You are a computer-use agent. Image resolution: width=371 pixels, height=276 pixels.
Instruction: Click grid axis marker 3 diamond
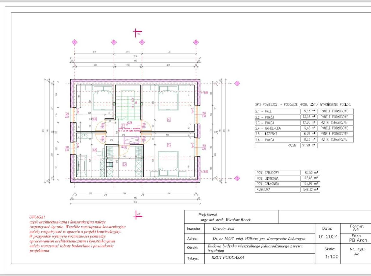point(237,178)
